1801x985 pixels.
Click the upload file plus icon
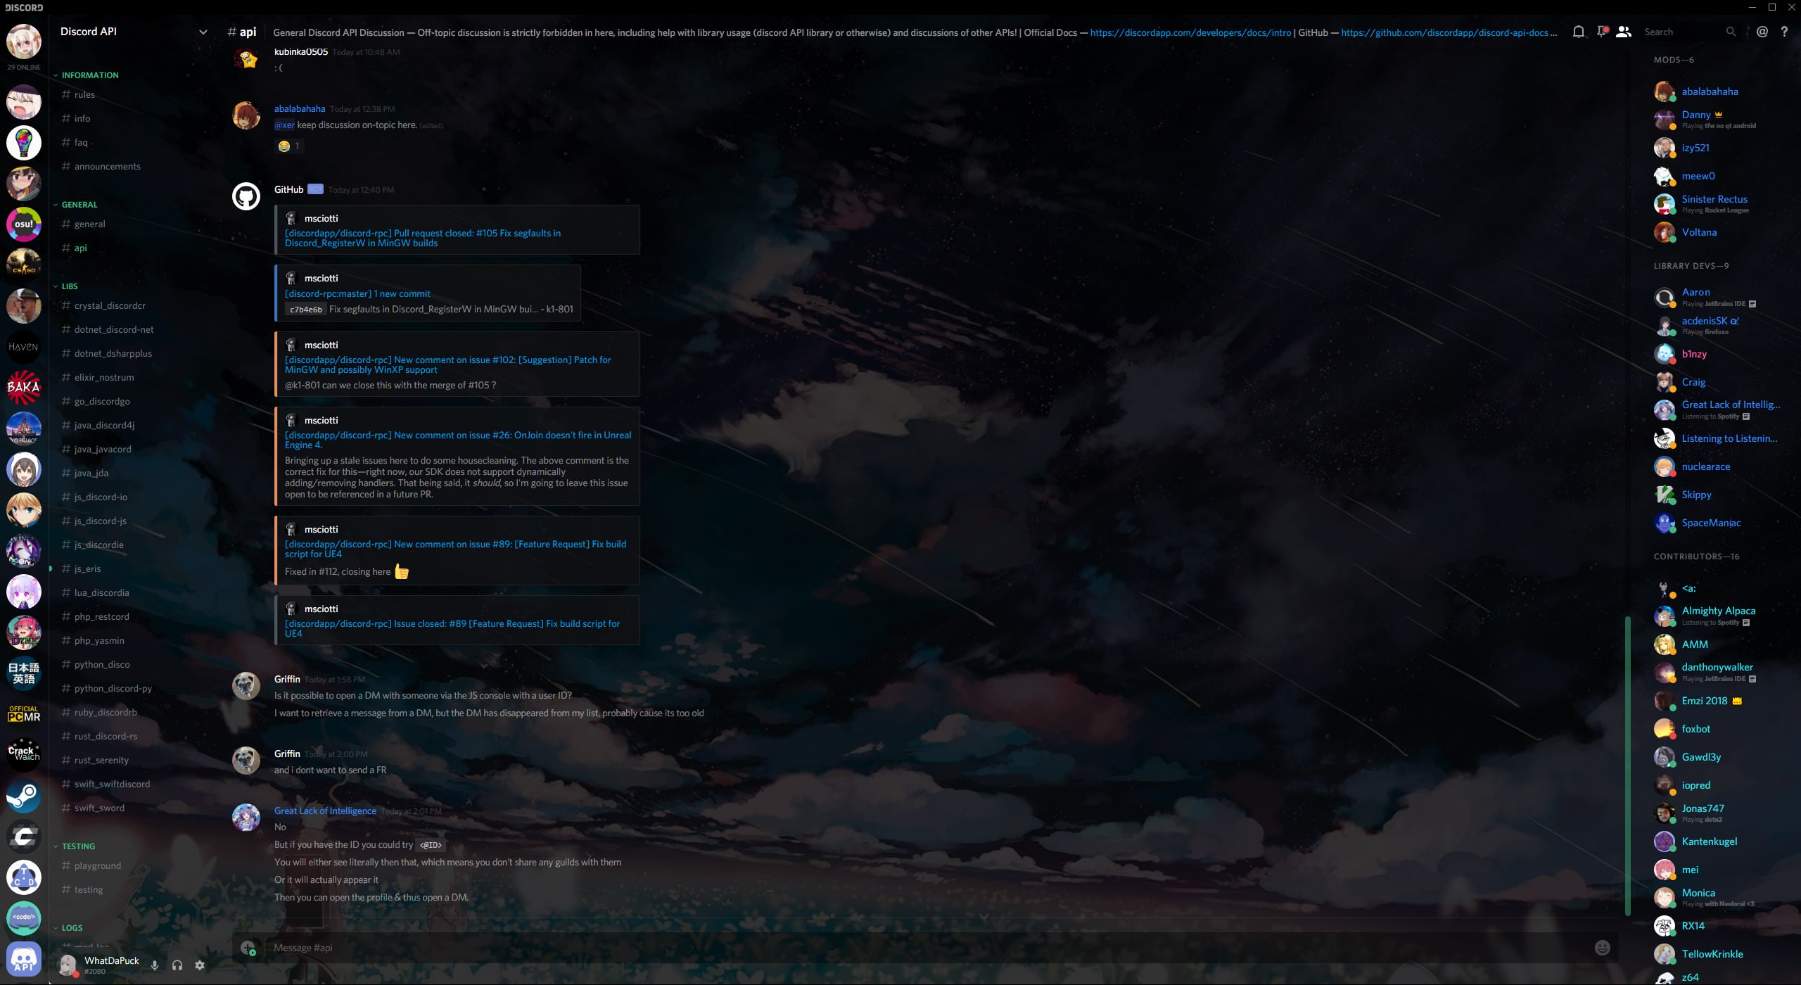[x=248, y=948]
